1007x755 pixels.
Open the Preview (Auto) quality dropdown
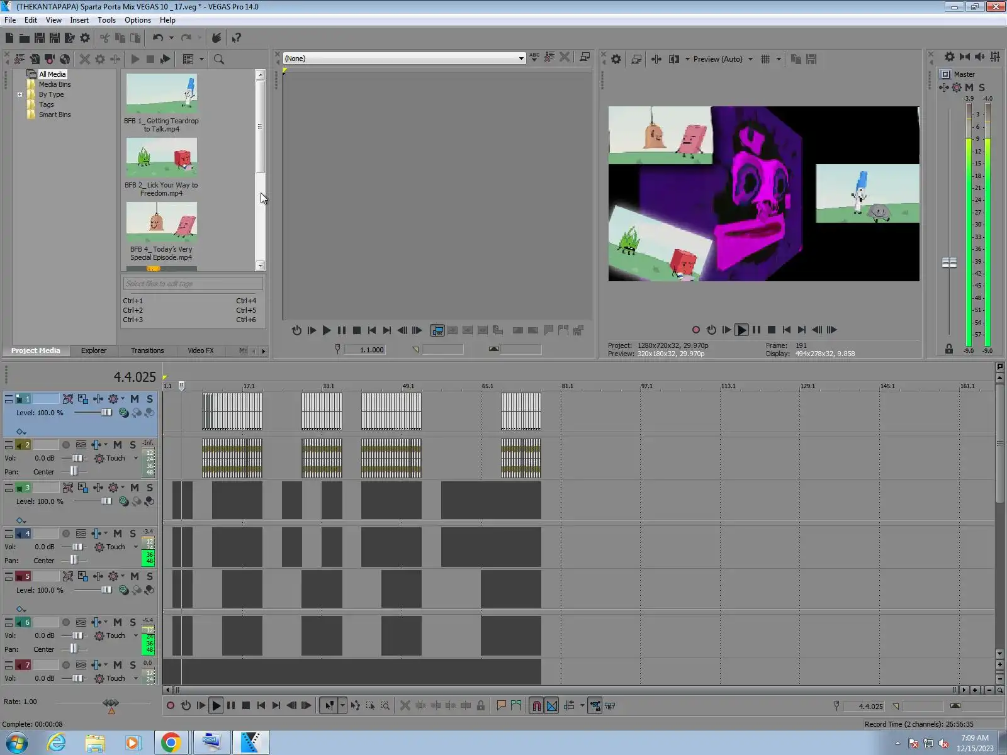(750, 59)
